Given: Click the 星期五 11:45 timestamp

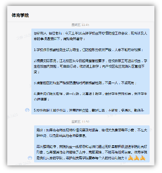Looking at the screenshot, I should [x=80, y=25].
